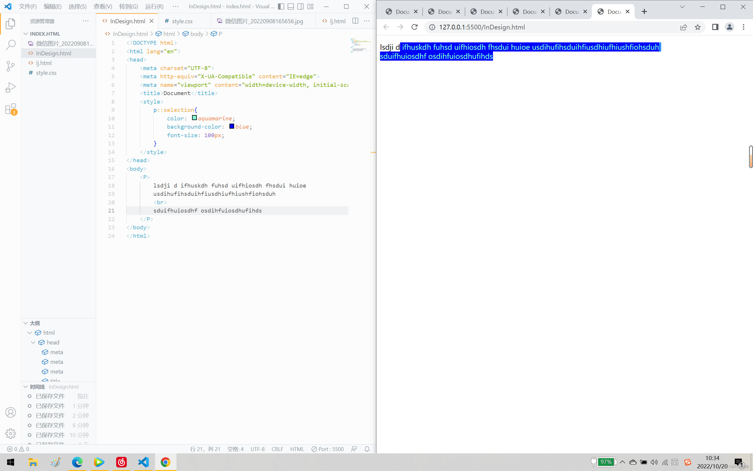Open the 查看(V) menu
Image resolution: width=753 pixels, height=471 pixels.
(103, 6)
